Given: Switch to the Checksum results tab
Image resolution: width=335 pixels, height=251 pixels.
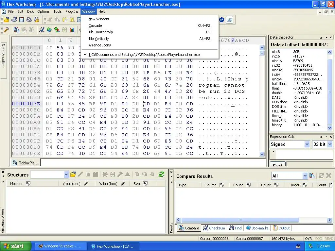Looking at the screenshot, I should coord(214,228).
